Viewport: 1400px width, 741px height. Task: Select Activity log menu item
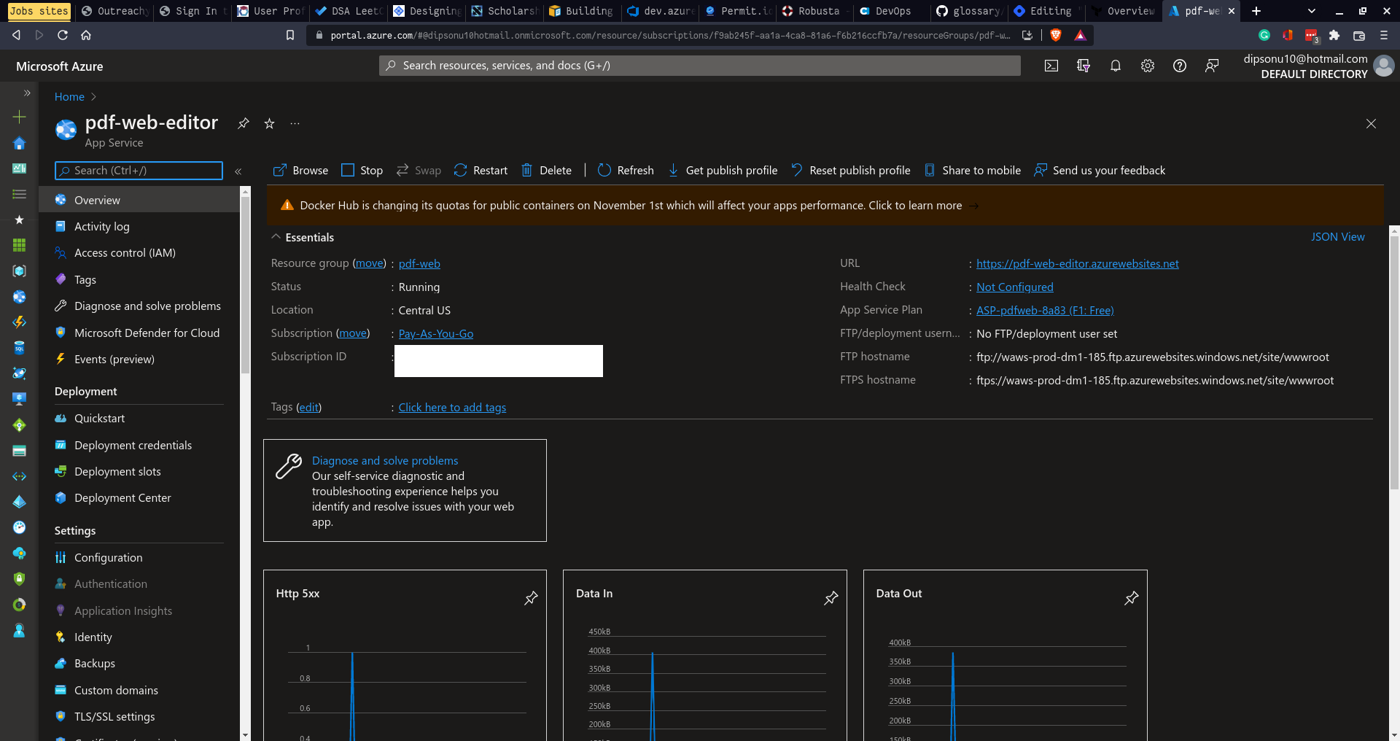click(x=139, y=227)
